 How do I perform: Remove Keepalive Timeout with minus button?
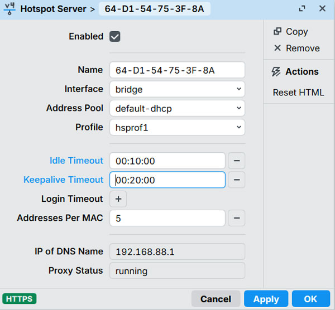coord(237,180)
